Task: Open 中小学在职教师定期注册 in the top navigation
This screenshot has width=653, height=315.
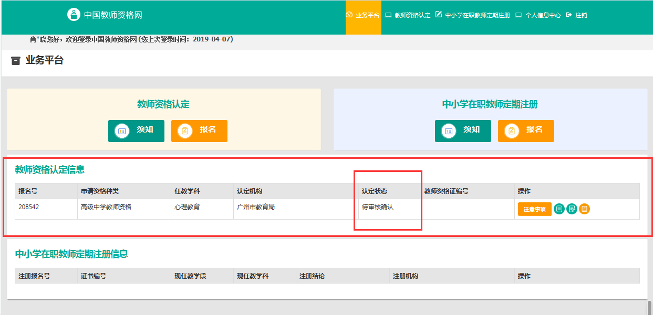Action: click(x=473, y=15)
